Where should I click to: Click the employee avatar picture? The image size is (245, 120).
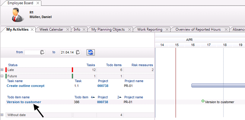[18, 15]
